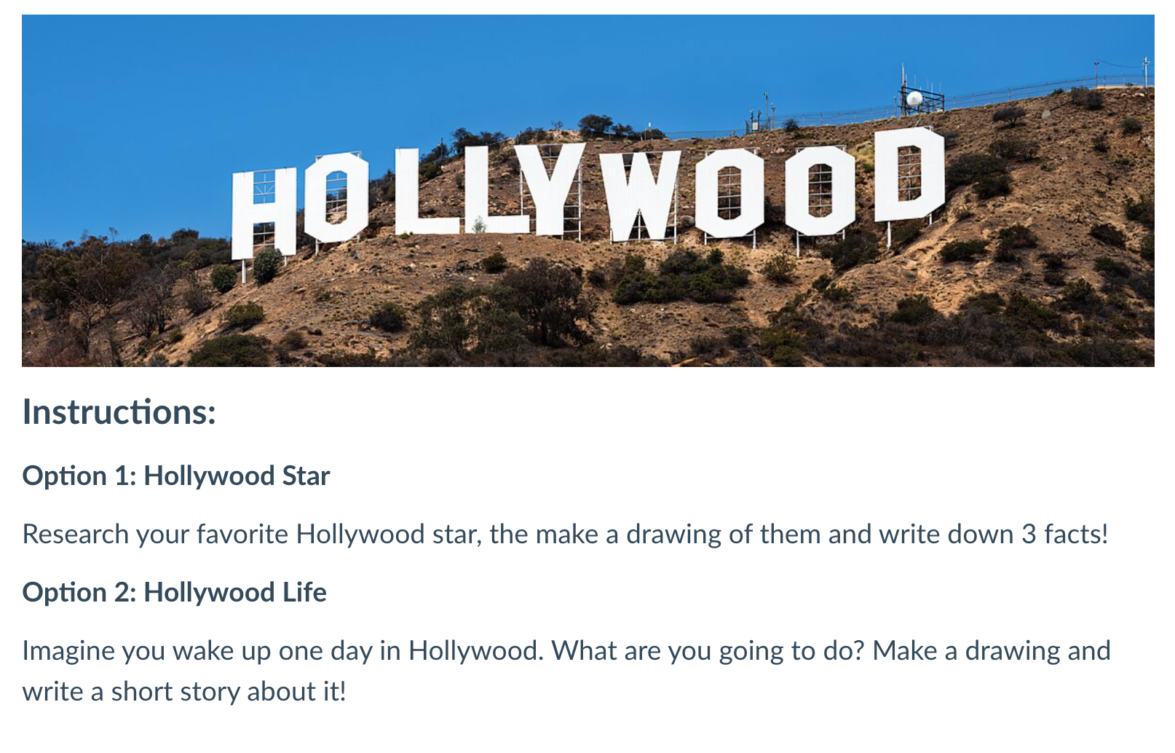Screen dimensions: 1175x753
Task: Click the letter W on the sign
Action: pyautogui.click(x=644, y=197)
